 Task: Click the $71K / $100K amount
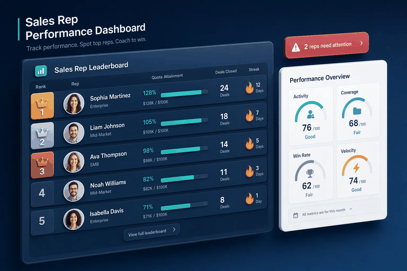(155, 215)
